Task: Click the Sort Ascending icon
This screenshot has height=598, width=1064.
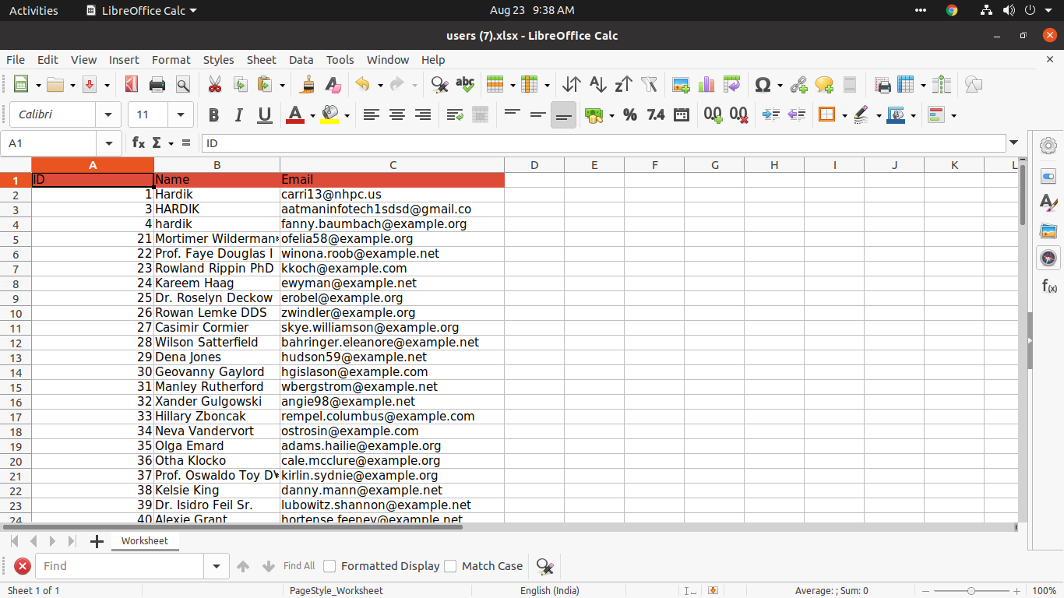Action: (x=597, y=84)
